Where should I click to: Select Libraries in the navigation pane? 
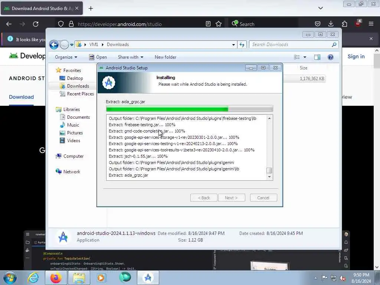click(72, 109)
